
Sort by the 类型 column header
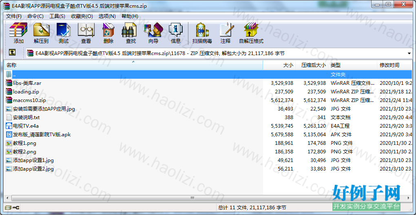353,65
